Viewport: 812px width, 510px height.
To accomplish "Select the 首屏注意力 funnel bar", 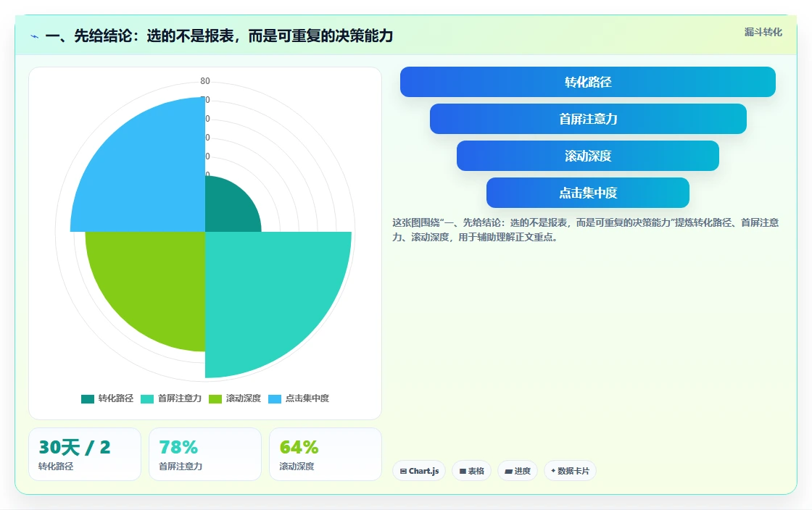I will tap(588, 119).
